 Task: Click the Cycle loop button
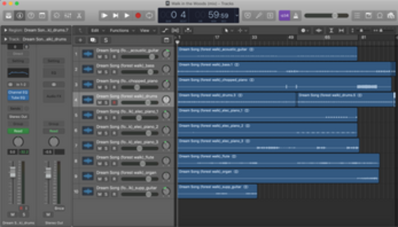click(x=149, y=16)
